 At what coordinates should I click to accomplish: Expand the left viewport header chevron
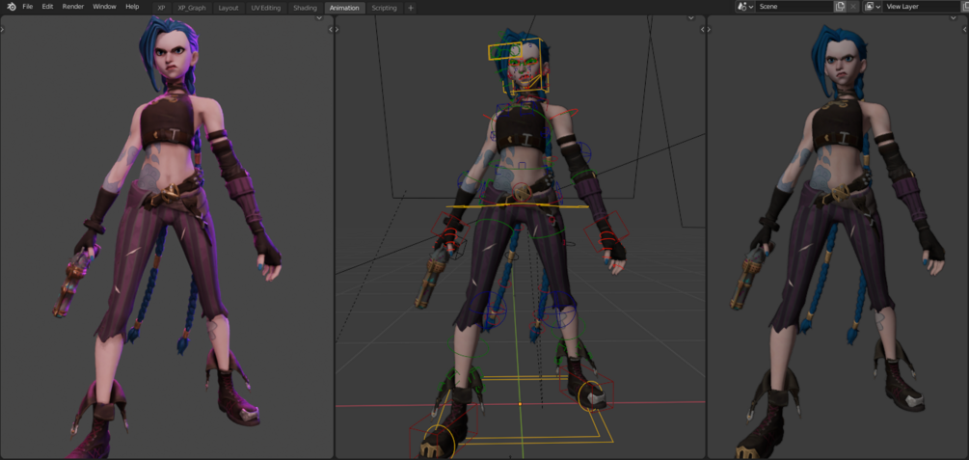pos(319,18)
